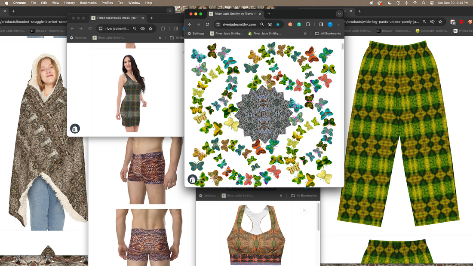The image size is (473, 266).
Task: Close the sports bra image popup
Action: pyautogui.click(x=304, y=210)
